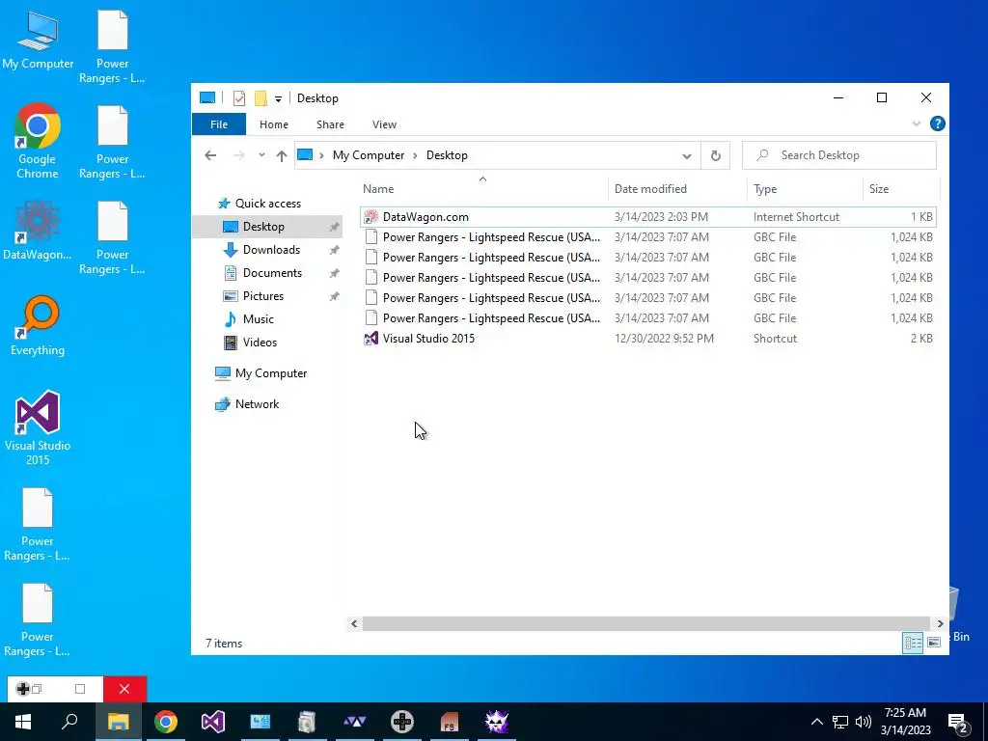The width and height of the screenshot is (988, 741).
Task: Select Documents in navigation pane
Action: pyautogui.click(x=272, y=273)
